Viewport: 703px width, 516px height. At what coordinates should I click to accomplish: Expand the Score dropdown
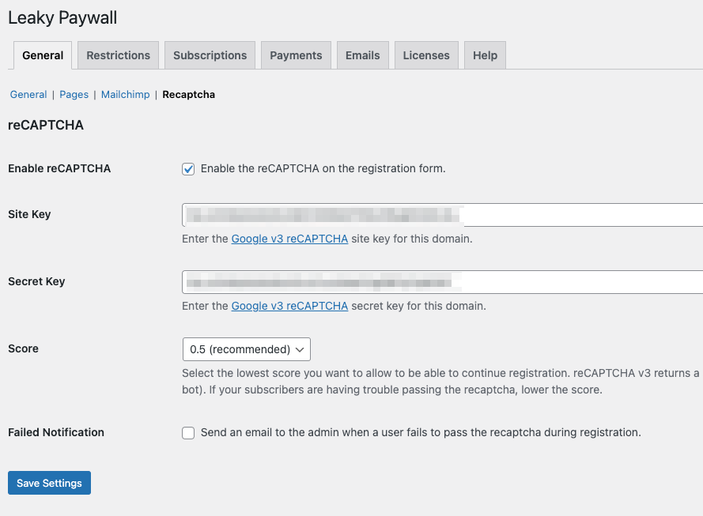coord(246,349)
